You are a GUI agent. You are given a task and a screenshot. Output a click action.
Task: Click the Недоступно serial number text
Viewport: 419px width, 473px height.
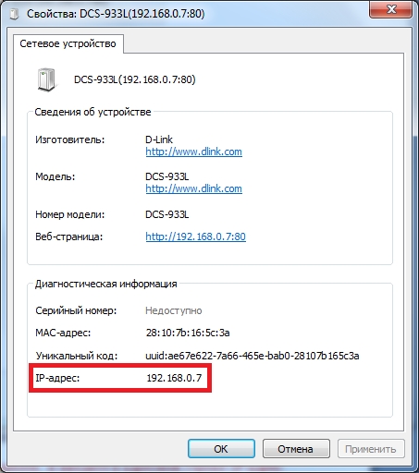click(x=174, y=310)
